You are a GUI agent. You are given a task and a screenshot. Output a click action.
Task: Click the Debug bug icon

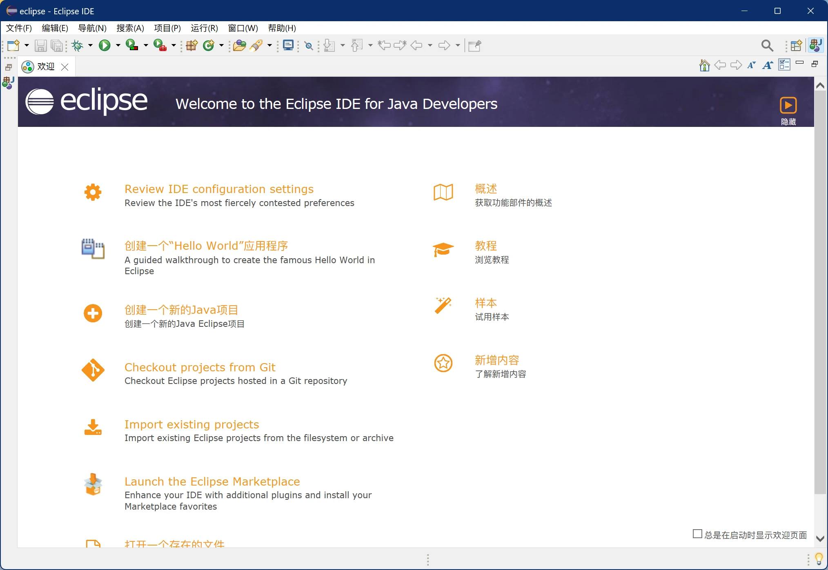pyautogui.click(x=77, y=45)
